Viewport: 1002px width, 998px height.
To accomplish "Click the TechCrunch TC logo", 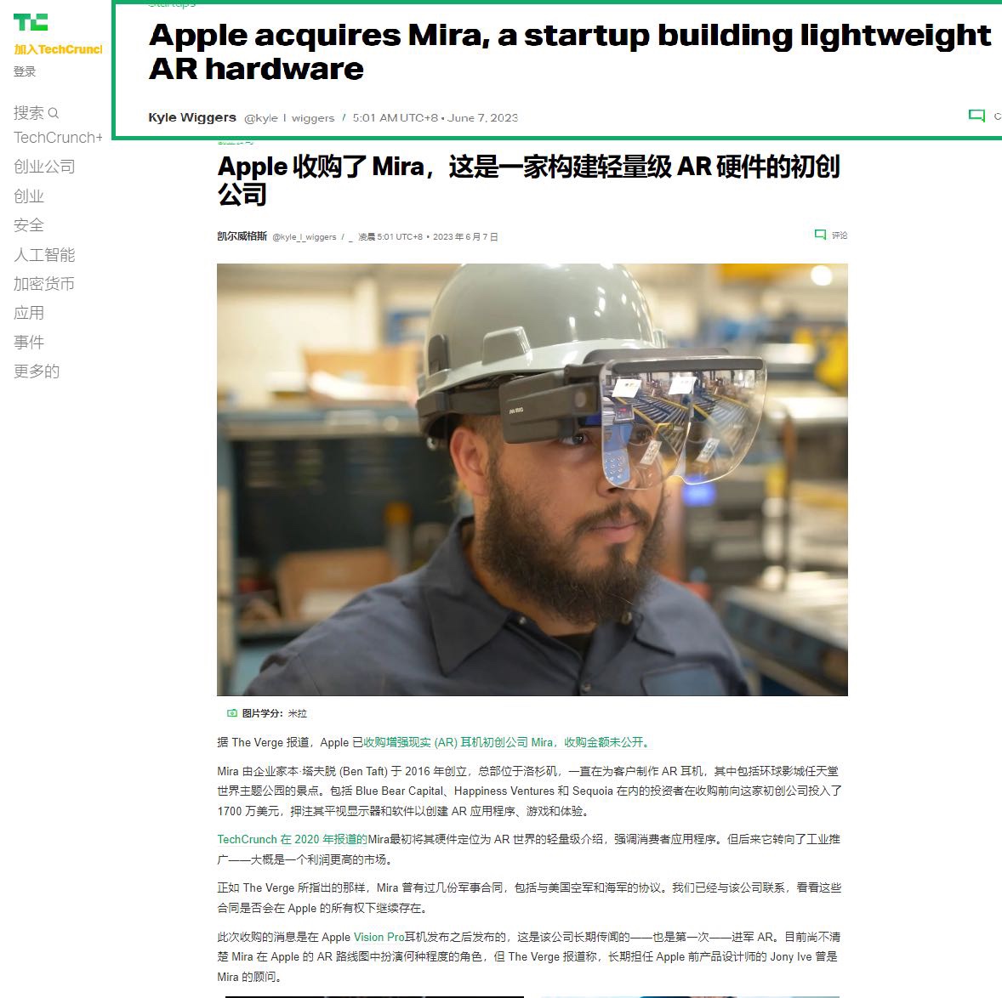I will [x=31, y=22].
